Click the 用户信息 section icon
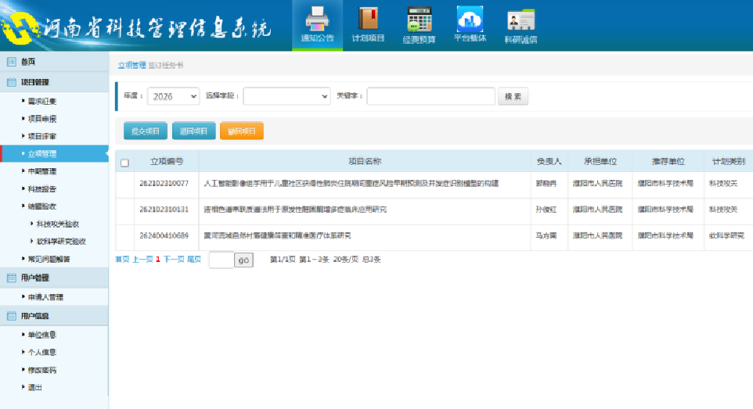The width and height of the screenshot is (753, 409). pyautogui.click(x=13, y=316)
